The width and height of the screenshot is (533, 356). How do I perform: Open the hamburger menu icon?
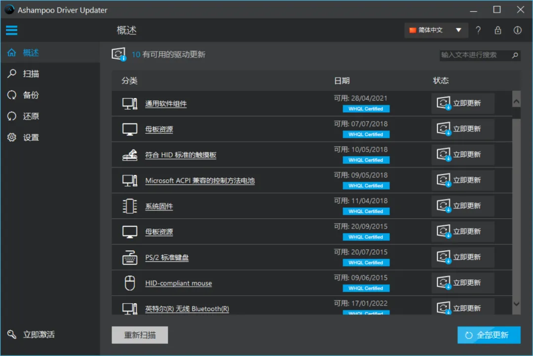click(11, 30)
